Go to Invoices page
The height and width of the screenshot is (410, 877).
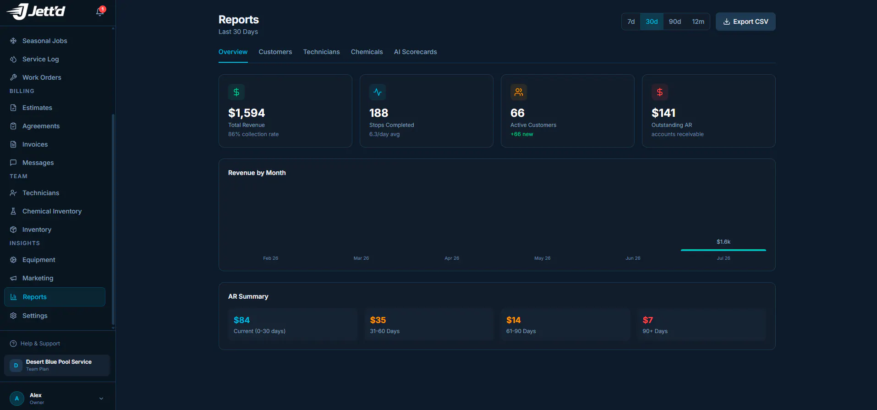tap(55, 144)
